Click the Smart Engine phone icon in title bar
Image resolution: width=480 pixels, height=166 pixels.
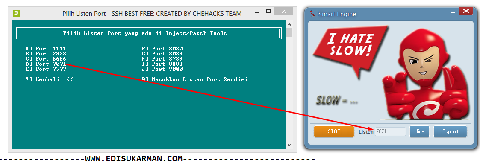(x=312, y=14)
